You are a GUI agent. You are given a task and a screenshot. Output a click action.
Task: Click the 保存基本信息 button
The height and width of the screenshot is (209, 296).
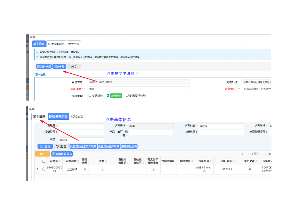pos(44,66)
